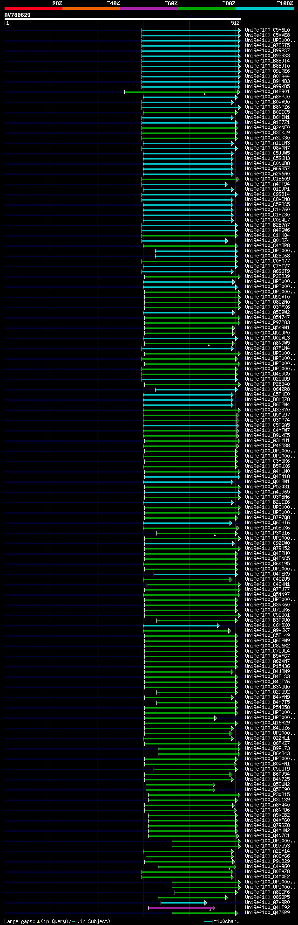Click the UniRef100_O48901 label
This screenshot has width=298, height=925.
(x=267, y=92)
